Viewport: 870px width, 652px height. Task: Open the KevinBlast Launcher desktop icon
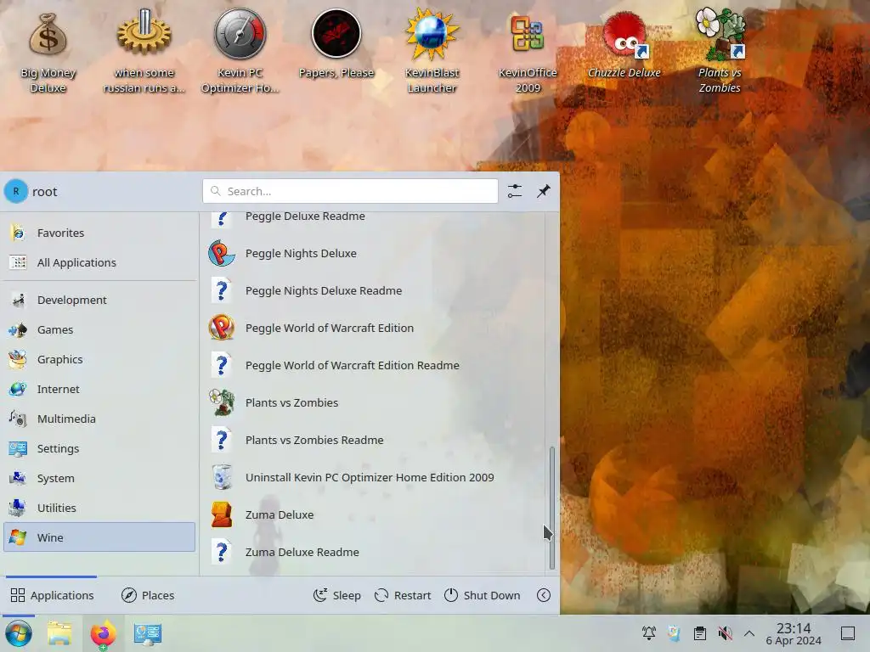tap(432, 50)
